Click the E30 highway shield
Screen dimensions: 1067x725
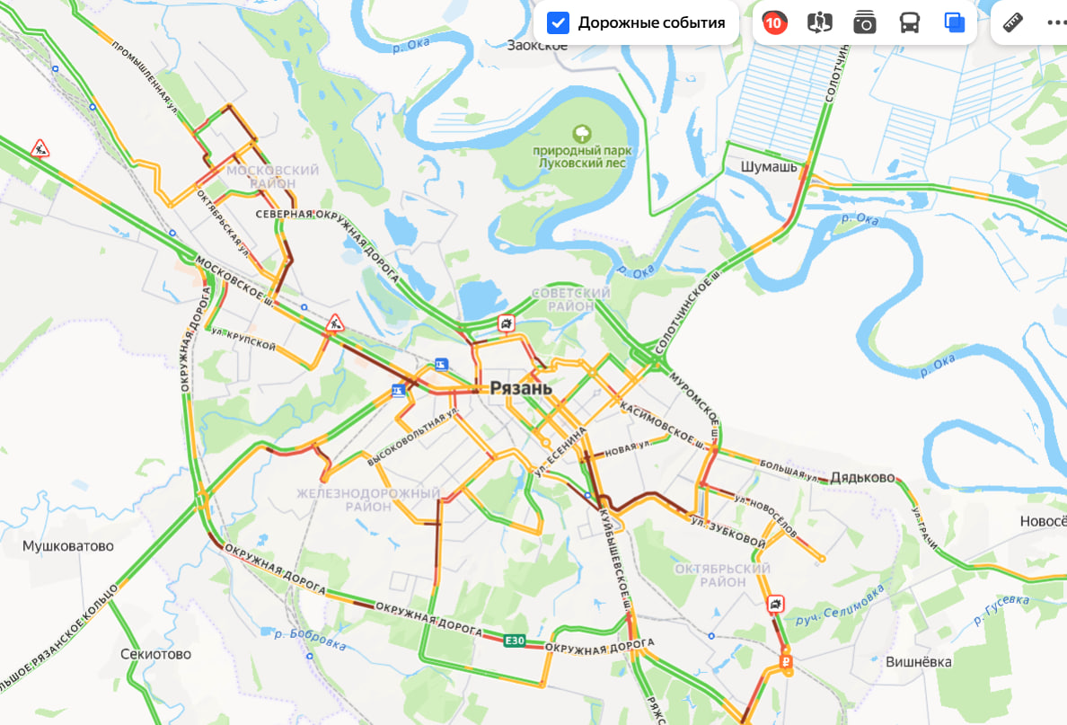pos(515,641)
